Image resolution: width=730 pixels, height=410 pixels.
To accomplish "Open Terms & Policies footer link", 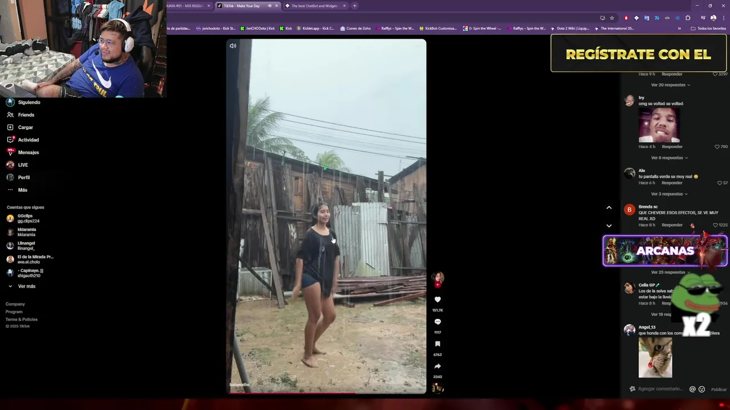I will pyautogui.click(x=22, y=319).
